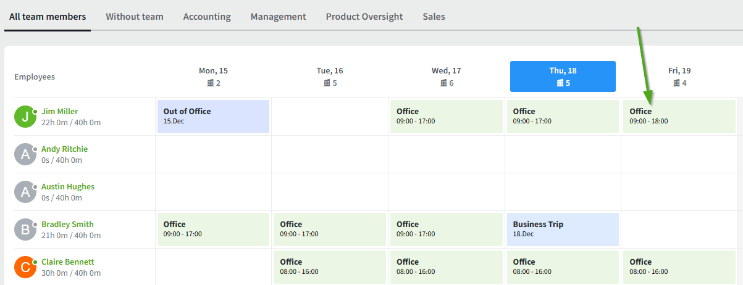The width and height of the screenshot is (743, 285).
Task: Click Andy Ritchie's empty Tuesday cell
Action: pos(330,154)
